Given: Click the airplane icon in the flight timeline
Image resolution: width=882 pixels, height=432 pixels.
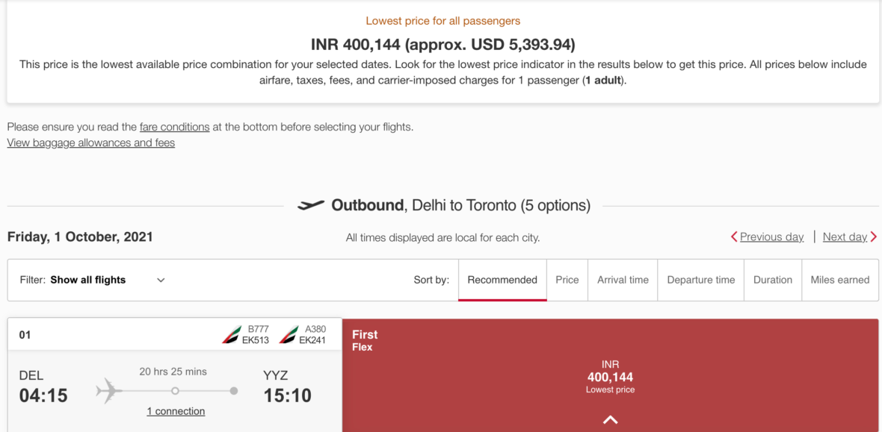Looking at the screenshot, I should (108, 389).
